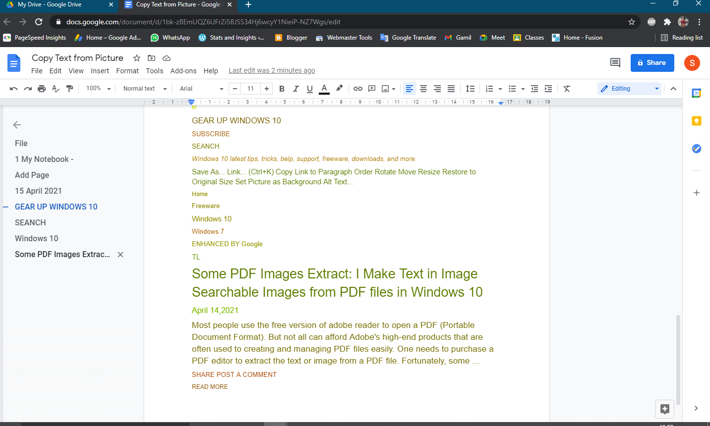The image size is (710, 426).
Task: Open Google Keep side panel
Action: coord(696,121)
